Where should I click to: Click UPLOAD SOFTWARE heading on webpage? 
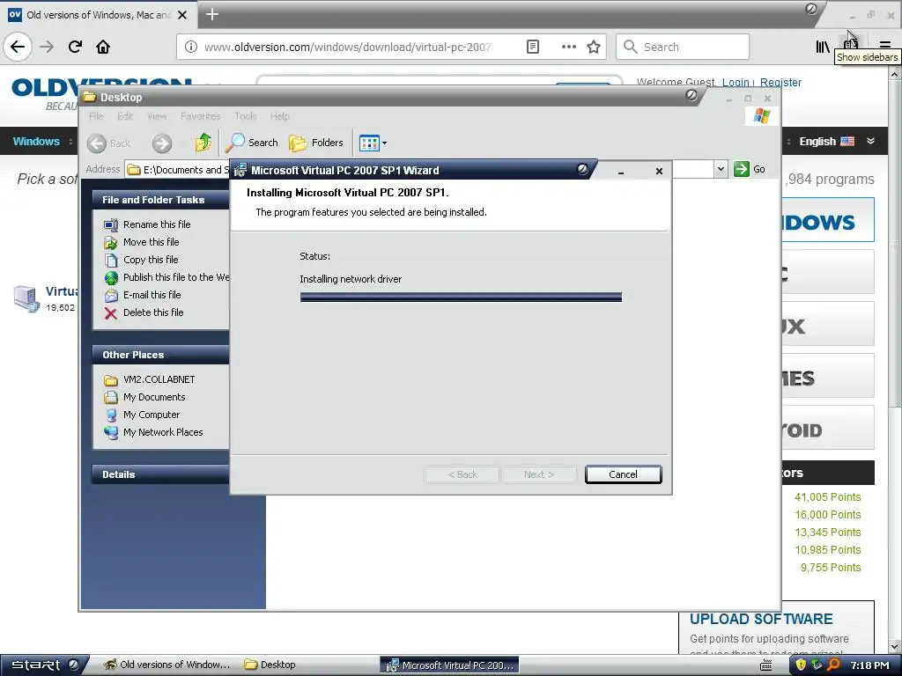click(761, 619)
